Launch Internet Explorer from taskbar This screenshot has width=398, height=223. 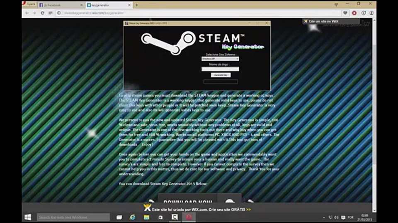coord(133,217)
